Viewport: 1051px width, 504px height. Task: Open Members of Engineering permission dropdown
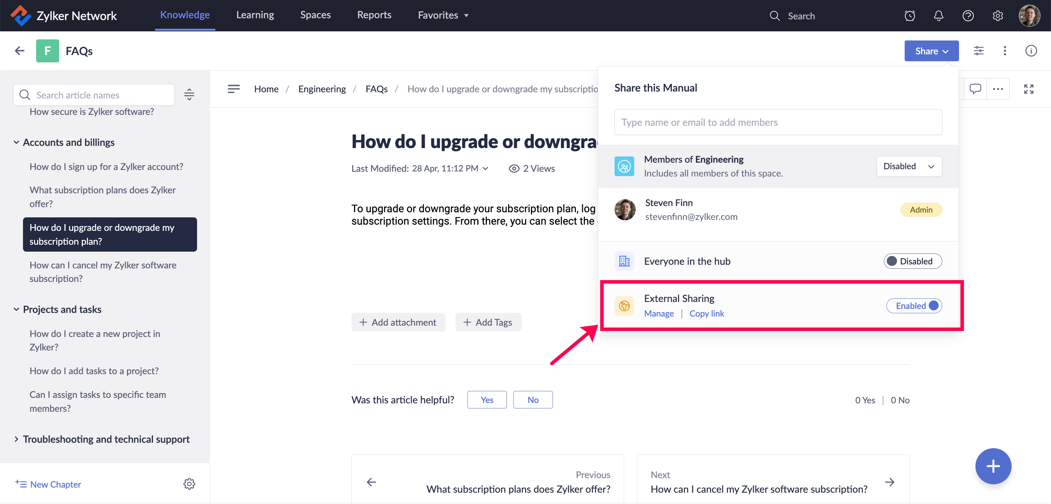[909, 166]
